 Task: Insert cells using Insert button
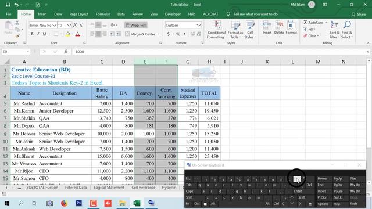click(267, 30)
